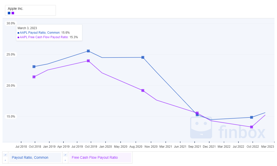Toggle visibility of the blue Payout Ratio series

tap(9, 13)
